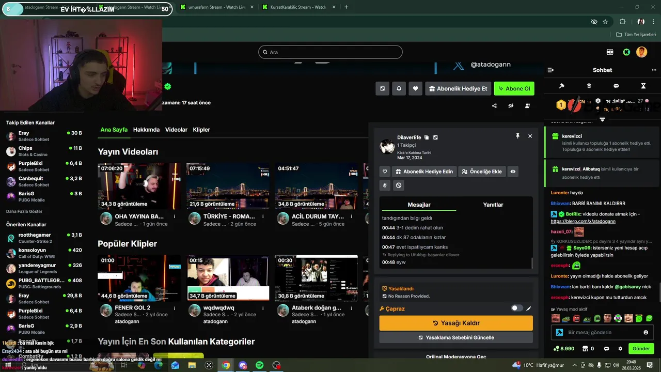Pin the DilaverEfe user card

517,136
